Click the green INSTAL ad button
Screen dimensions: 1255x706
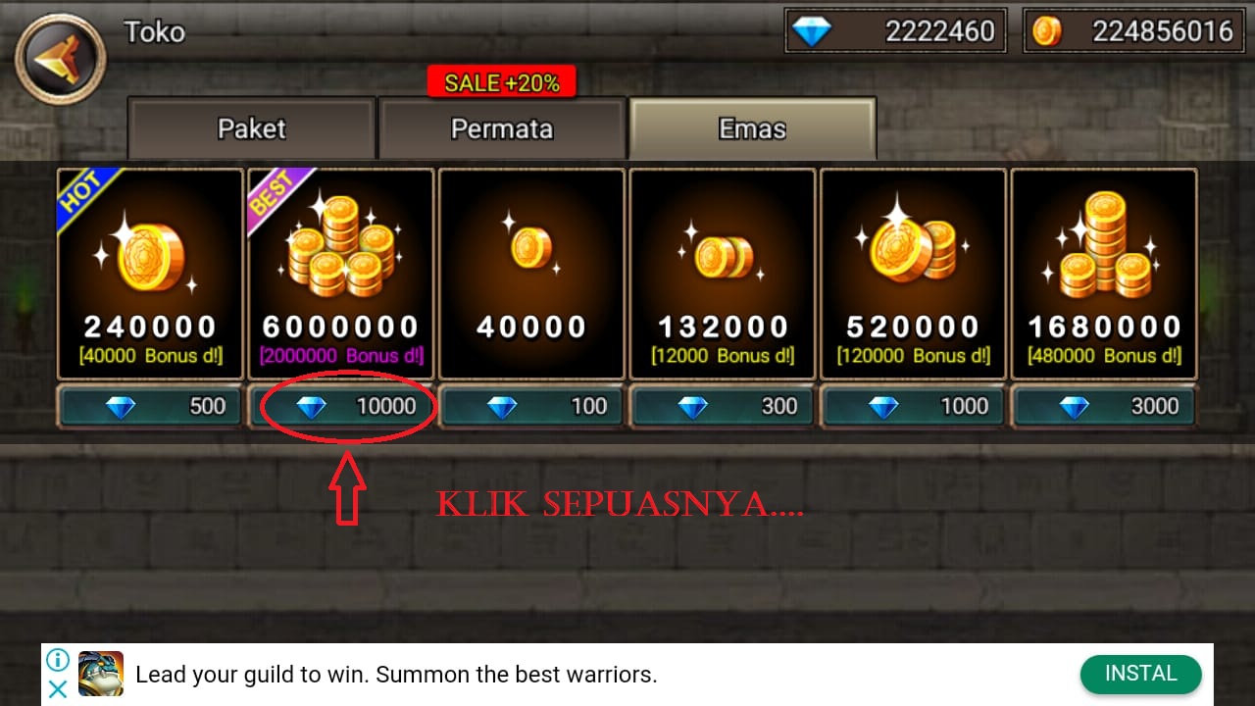[x=1140, y=674]
